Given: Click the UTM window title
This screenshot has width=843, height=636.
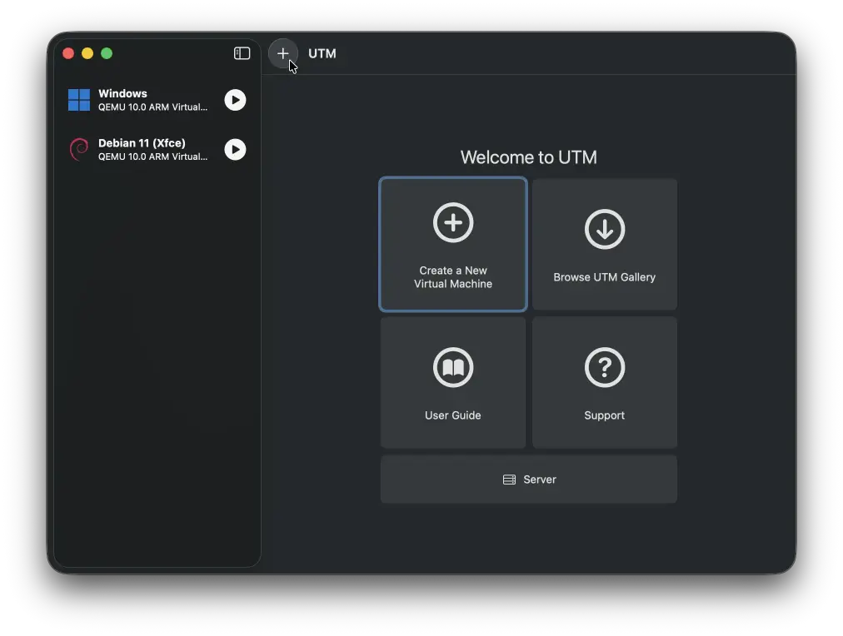Looking at the screenshot, I should [322, 54].
